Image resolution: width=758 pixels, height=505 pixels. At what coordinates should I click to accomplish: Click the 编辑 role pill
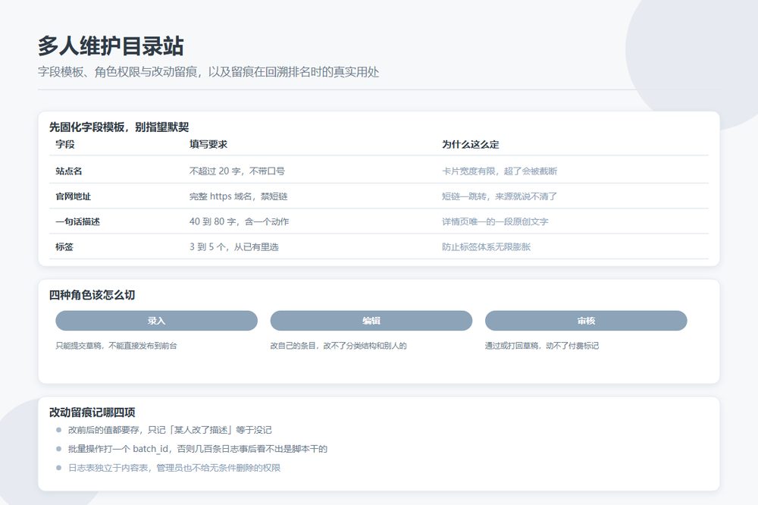click(371, 321)
